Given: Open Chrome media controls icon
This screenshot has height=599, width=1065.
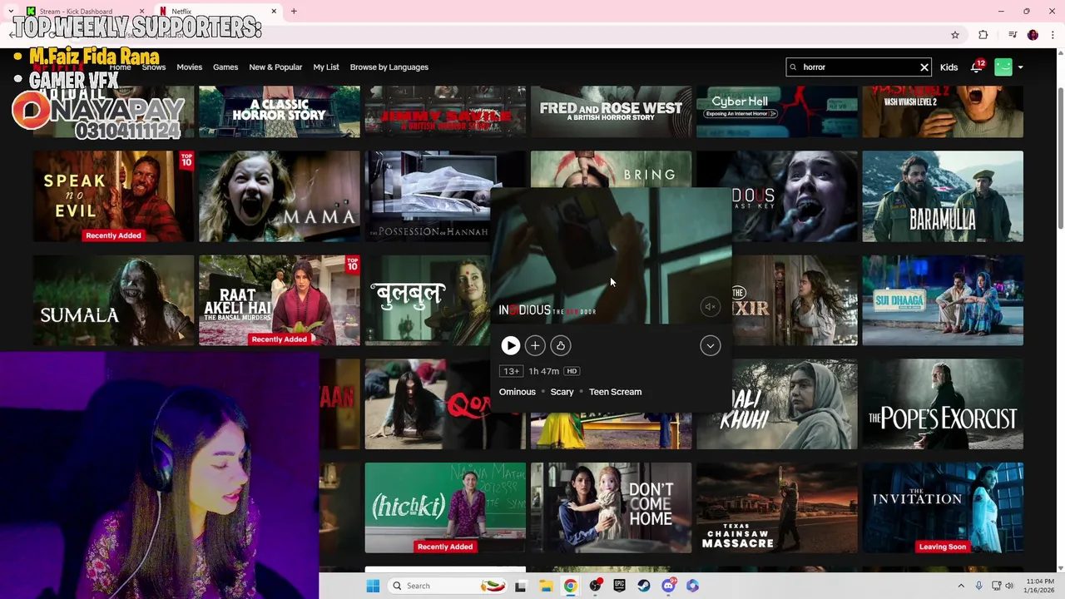Looking at the screenshot, I should click(x=1012, y=35).
